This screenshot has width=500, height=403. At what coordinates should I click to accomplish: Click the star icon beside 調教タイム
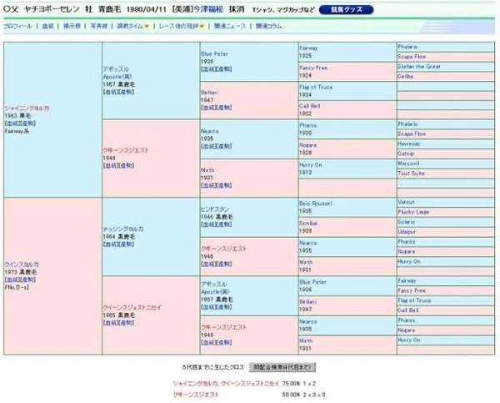click(x=147, y=26)
